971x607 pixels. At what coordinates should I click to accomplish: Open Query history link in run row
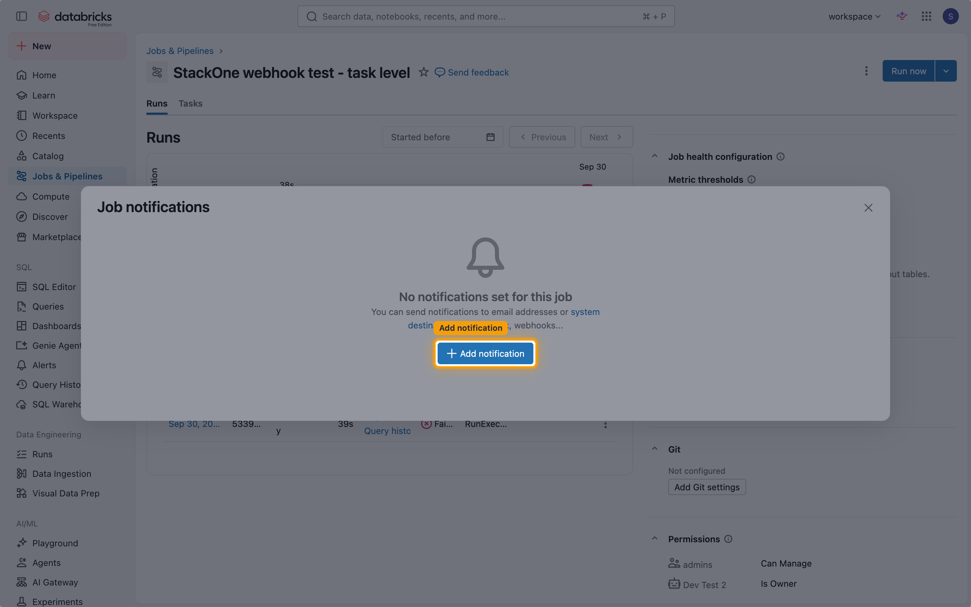pyautogui.click(x=387, y=431)
